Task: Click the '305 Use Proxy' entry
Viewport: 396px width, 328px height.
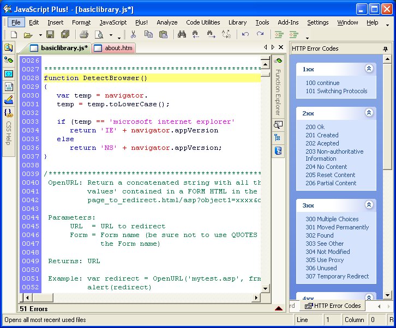Action: click(x=325, y=260)
